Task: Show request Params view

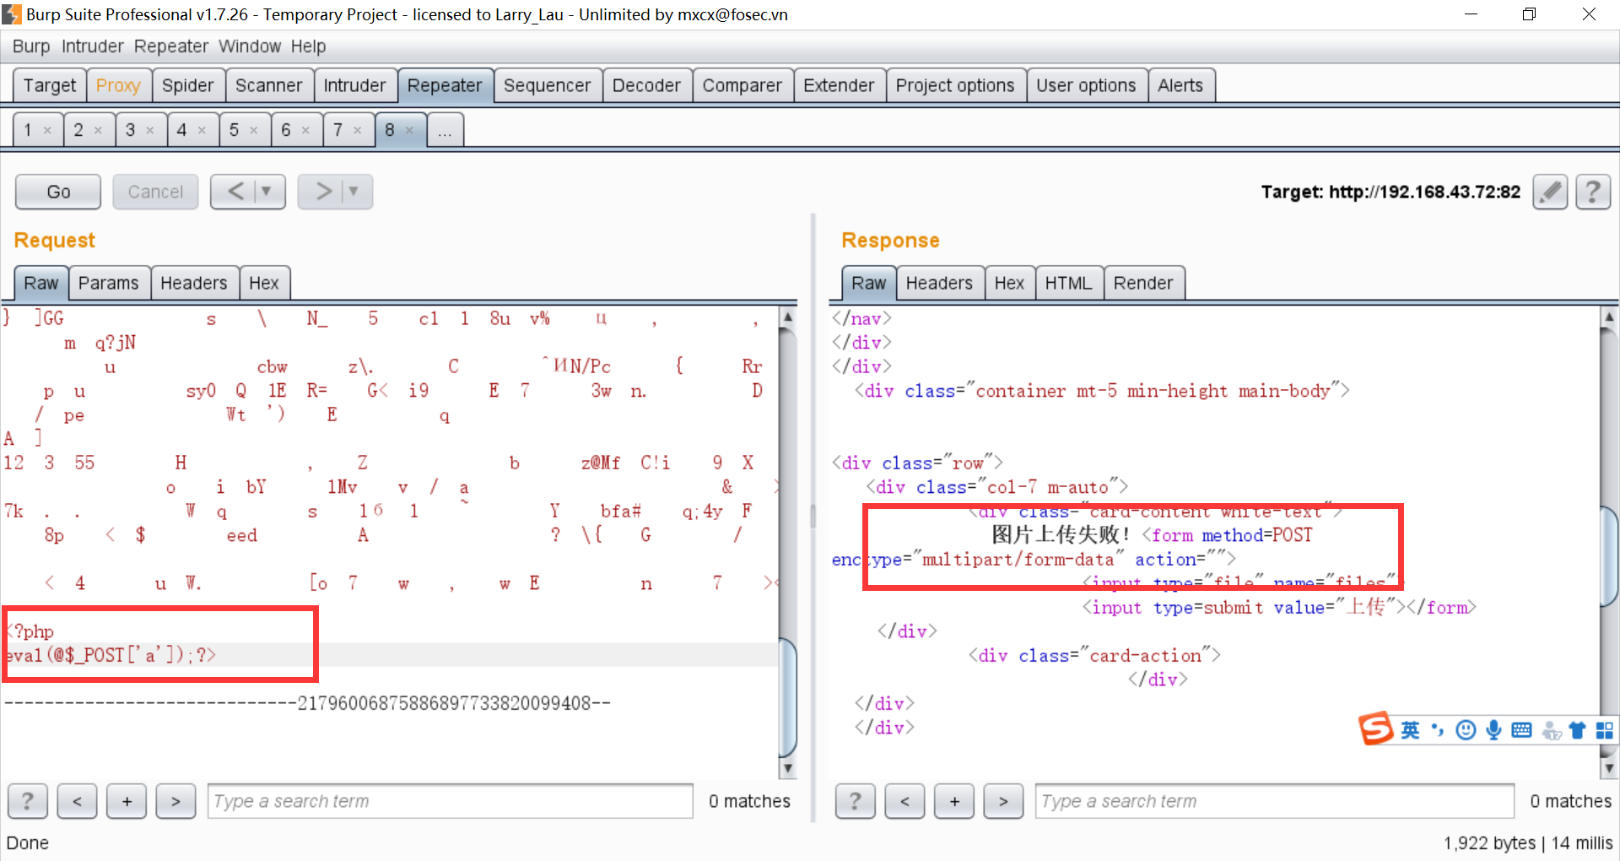Action: 108,283
